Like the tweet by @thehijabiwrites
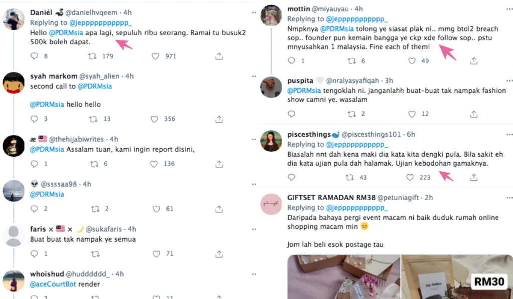Screen dimensions: 513x299 tap(155, 164)
